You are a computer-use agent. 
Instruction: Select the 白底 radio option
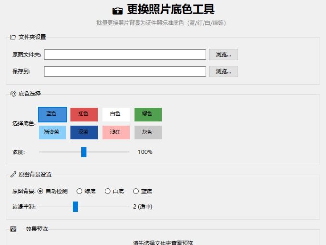point(114,191)
